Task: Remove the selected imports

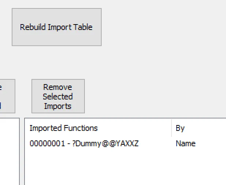Action: [x=58, y=96]
